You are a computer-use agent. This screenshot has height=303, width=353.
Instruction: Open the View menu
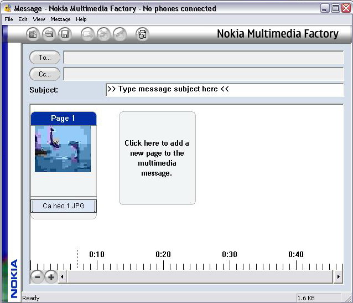39,19
